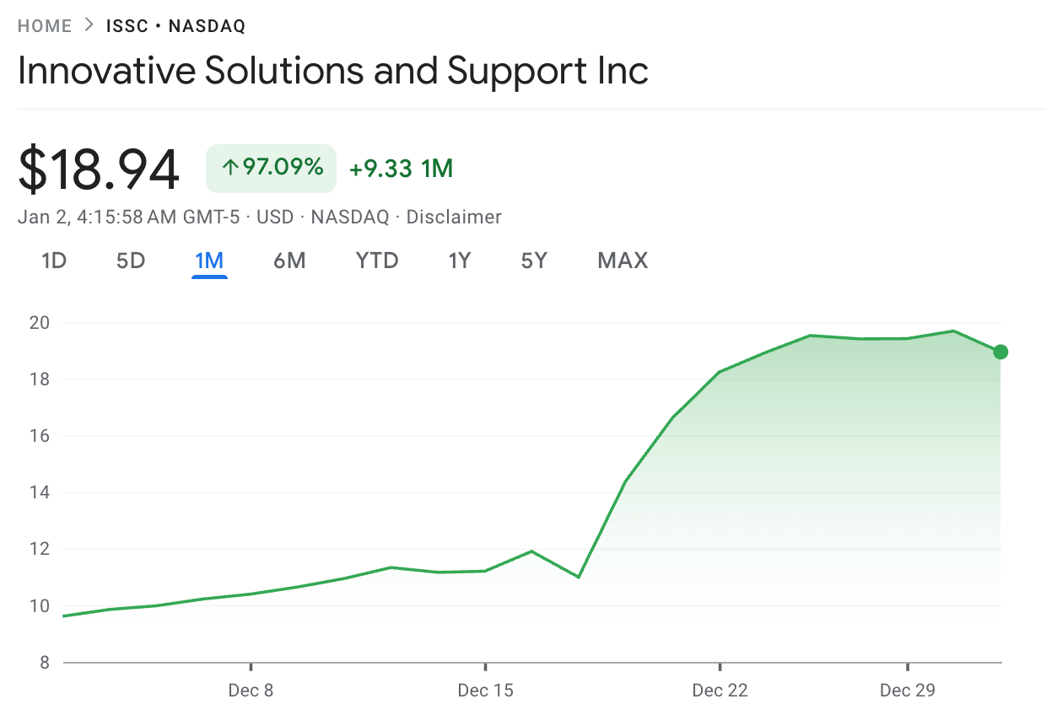Click the green up-arrow percent badge
Viewport: 1046px width, 715px height.
pos(271,168)
